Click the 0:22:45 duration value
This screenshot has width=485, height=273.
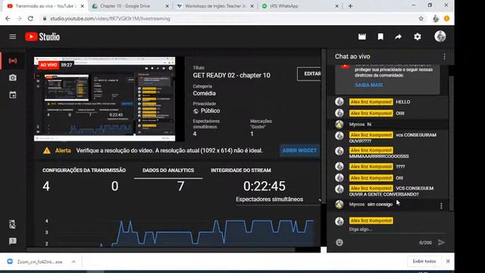click(264, 186)
